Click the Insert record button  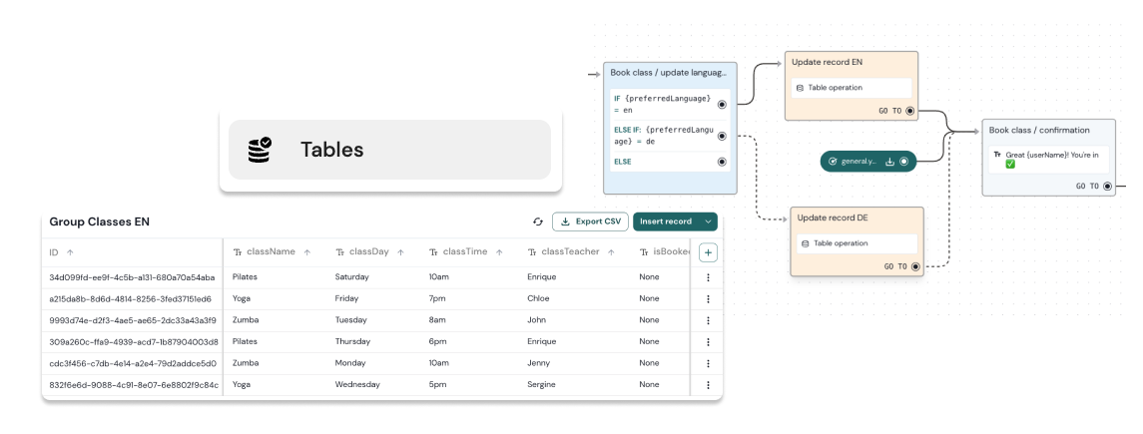(665, 221)
